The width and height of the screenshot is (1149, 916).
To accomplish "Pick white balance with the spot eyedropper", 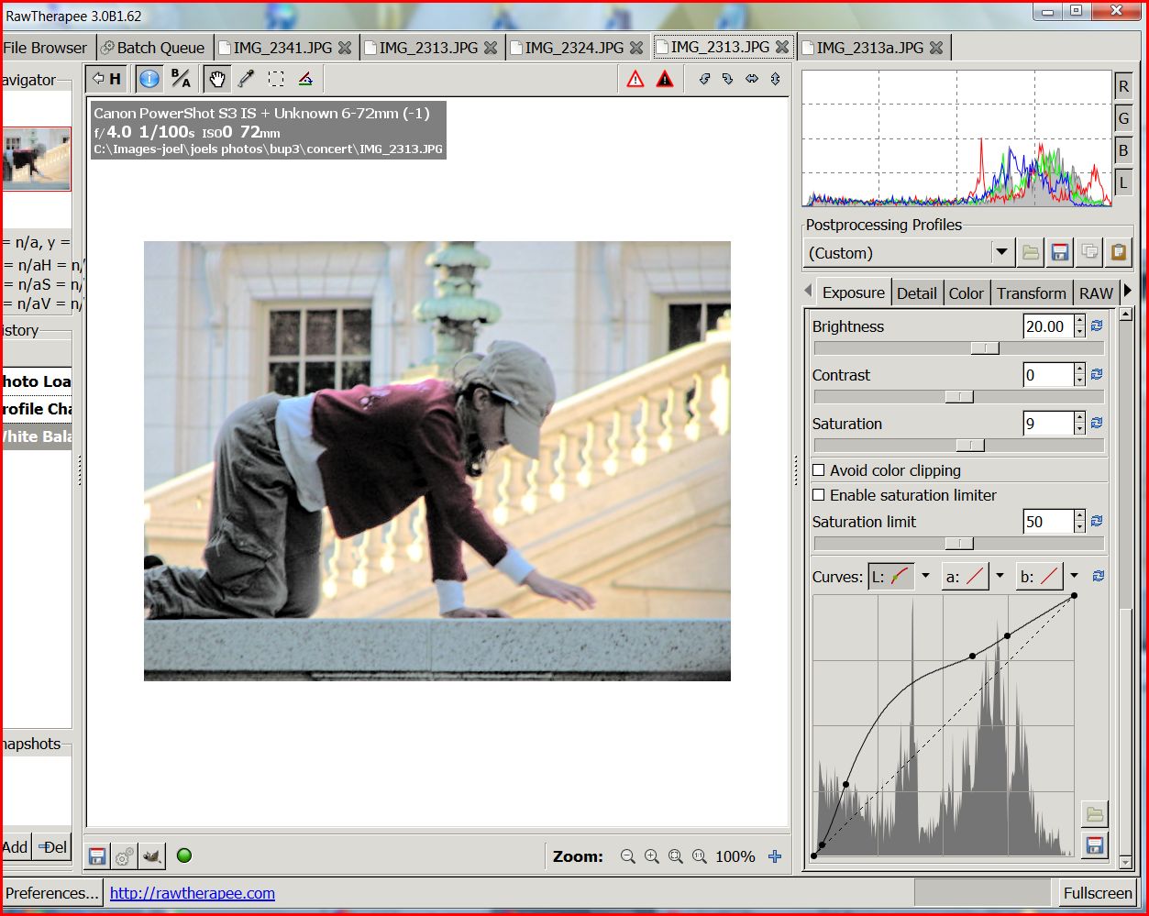I will (x=245, y=78).
